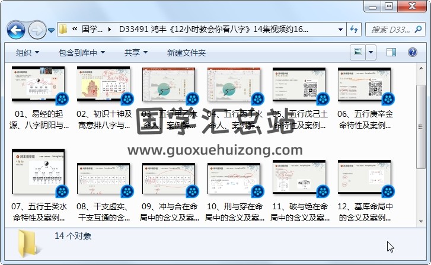Screen dimensions: 431x265
Task: Click the film reel badge on file 06
Action: tap(388, 99)
